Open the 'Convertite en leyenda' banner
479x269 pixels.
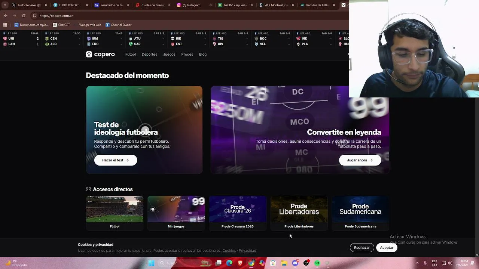[x=300, y=130]
